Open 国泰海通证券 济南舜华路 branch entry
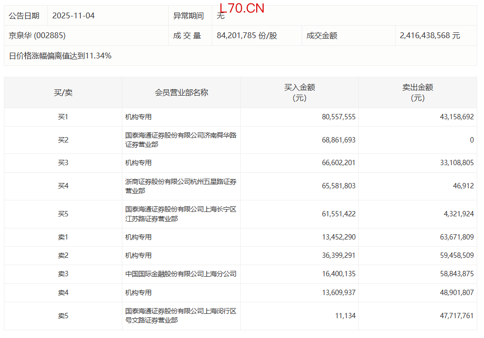484x338 pixels. coord(180,140)
